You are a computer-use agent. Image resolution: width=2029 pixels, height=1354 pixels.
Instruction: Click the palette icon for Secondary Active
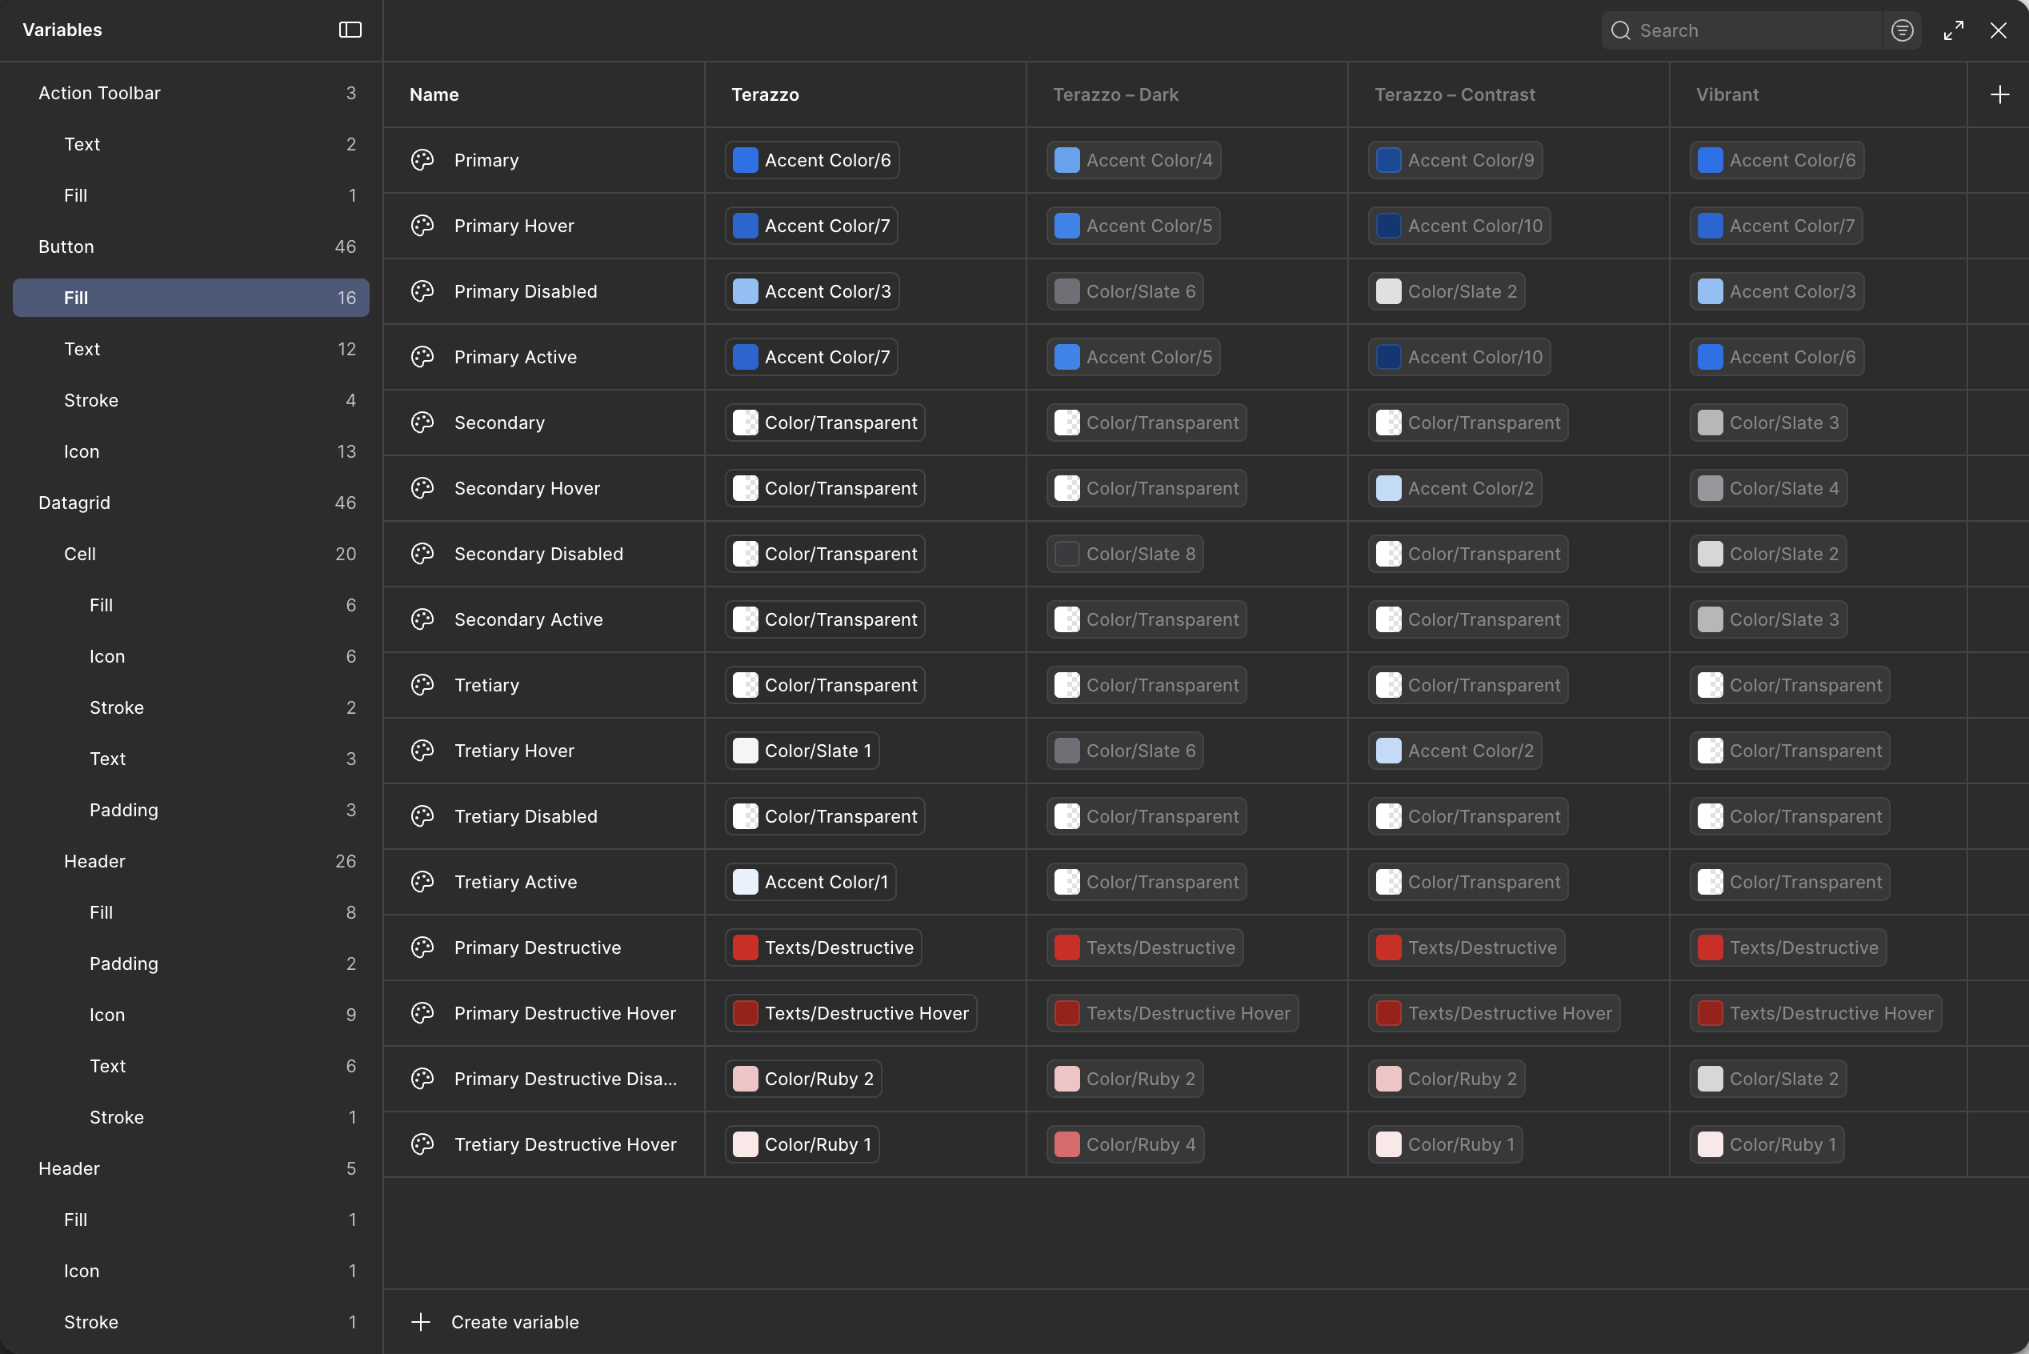pyautogui.click(x=422, y=619)
